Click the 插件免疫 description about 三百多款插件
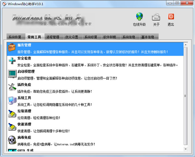 point(55,91)
